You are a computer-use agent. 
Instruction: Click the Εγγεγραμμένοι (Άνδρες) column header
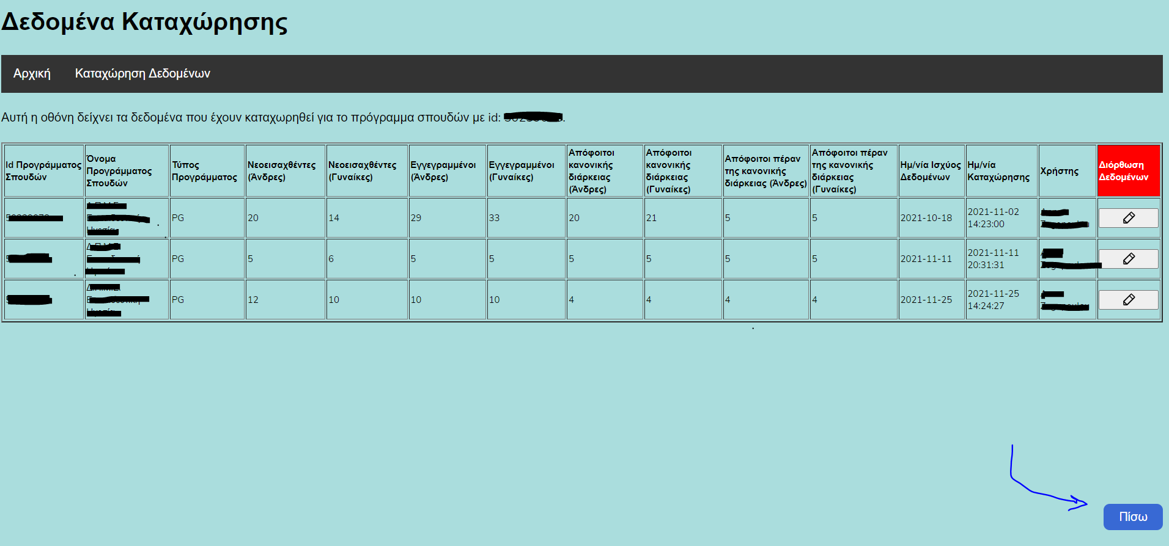[x=448, y=171]
